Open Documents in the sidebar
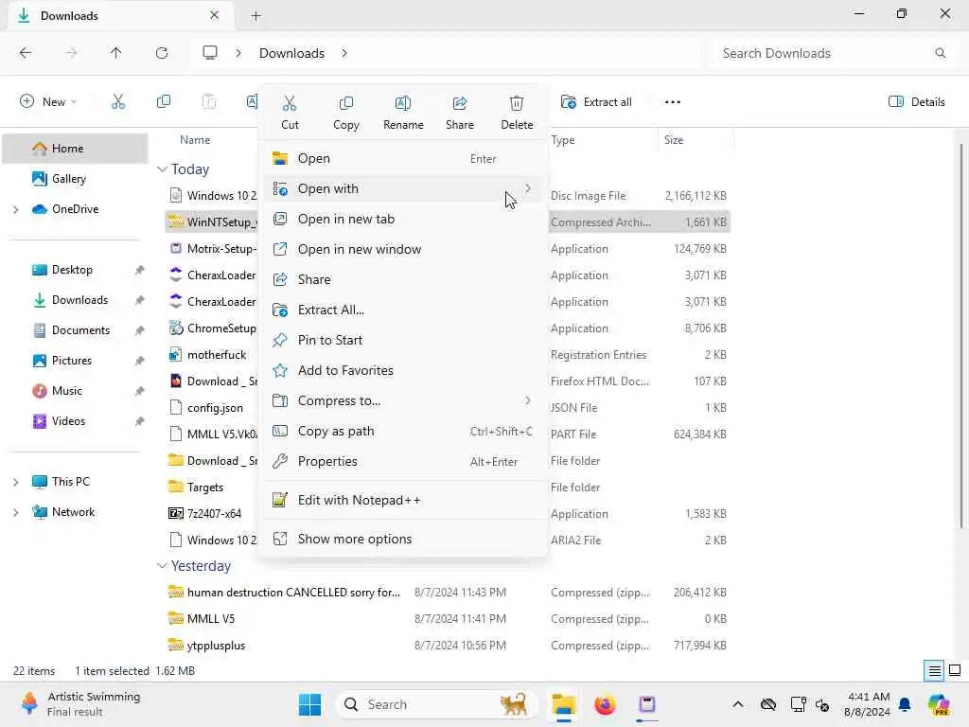The width and height of the screenshot is (969, 727). [x=76, y=330]
